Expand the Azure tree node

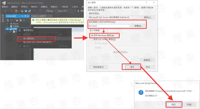(7, 24)
